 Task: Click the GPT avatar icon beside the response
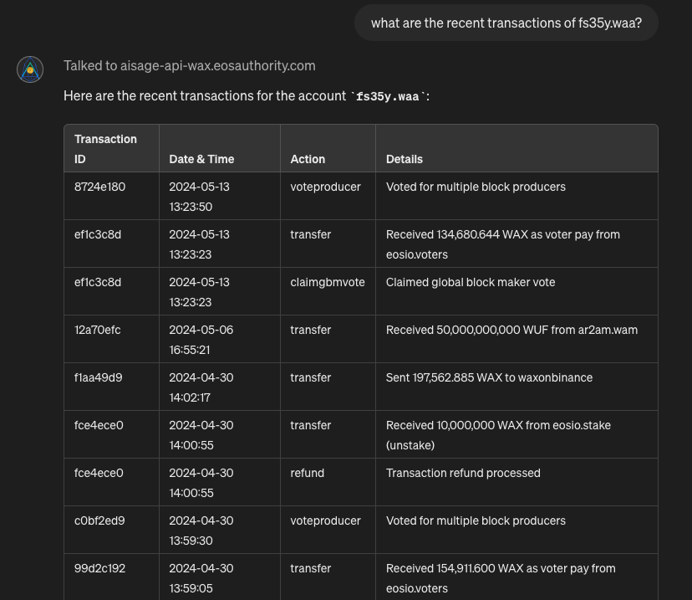point(30,69)
